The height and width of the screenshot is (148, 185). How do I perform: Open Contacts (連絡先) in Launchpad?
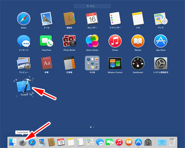coord(69,19)
